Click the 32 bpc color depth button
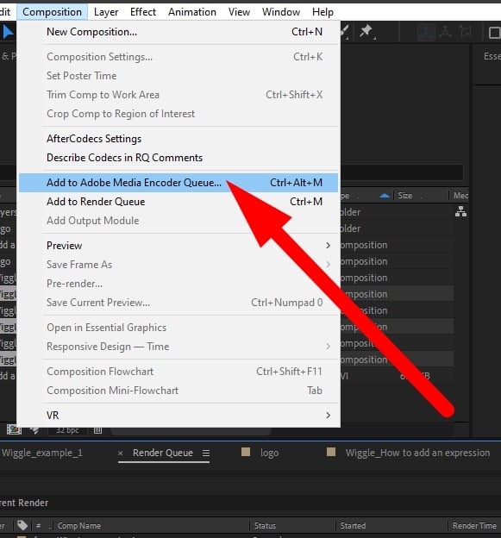 point(67,430)
